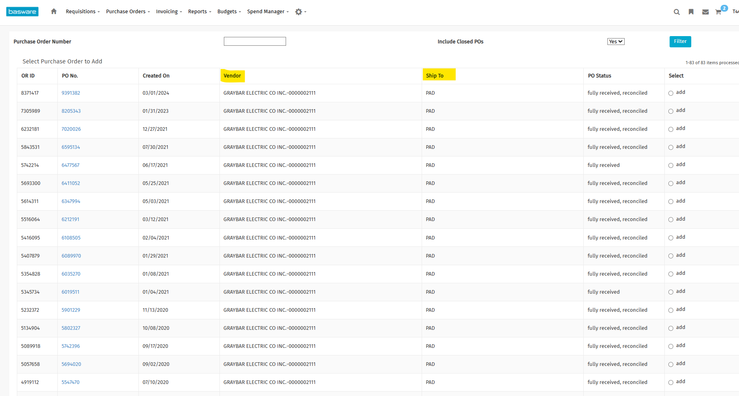Select add radio for PO 6035270

tap(671, 274)
